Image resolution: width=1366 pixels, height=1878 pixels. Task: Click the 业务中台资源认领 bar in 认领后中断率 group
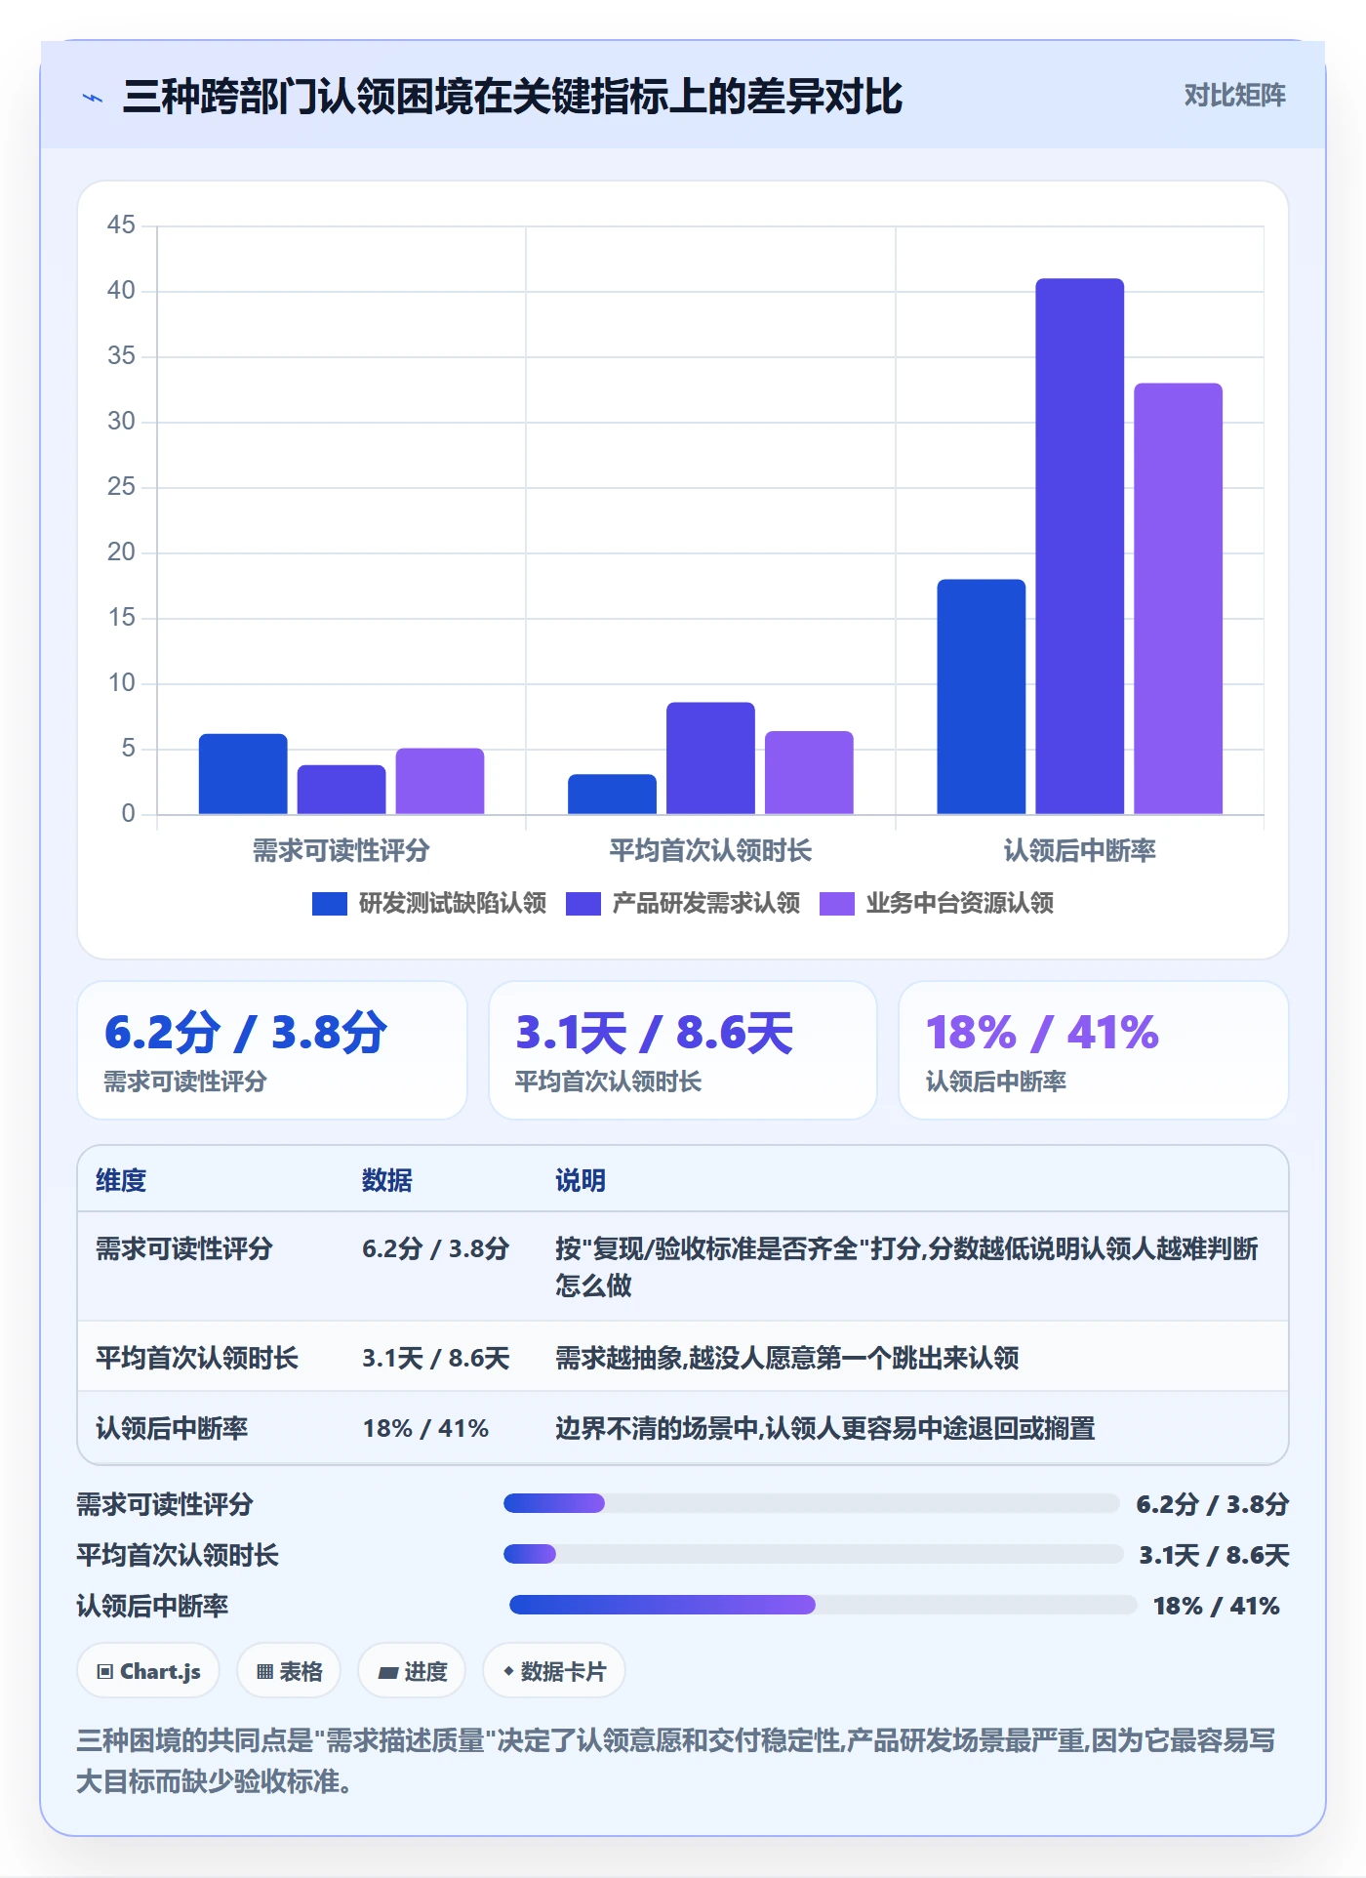(1178, 598)
